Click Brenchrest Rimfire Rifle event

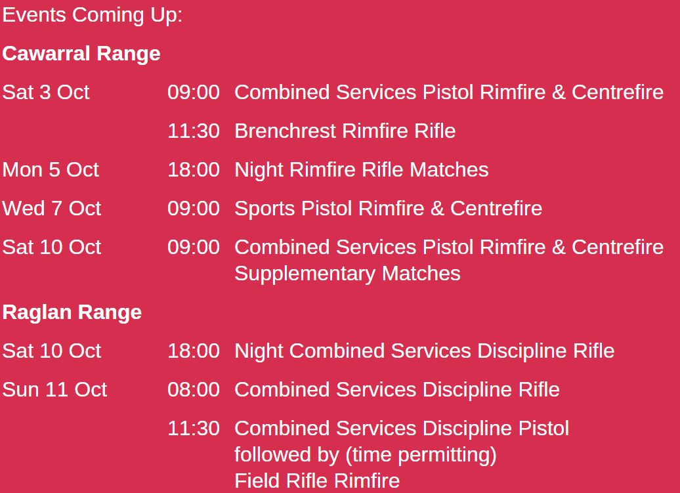point(345,131)
